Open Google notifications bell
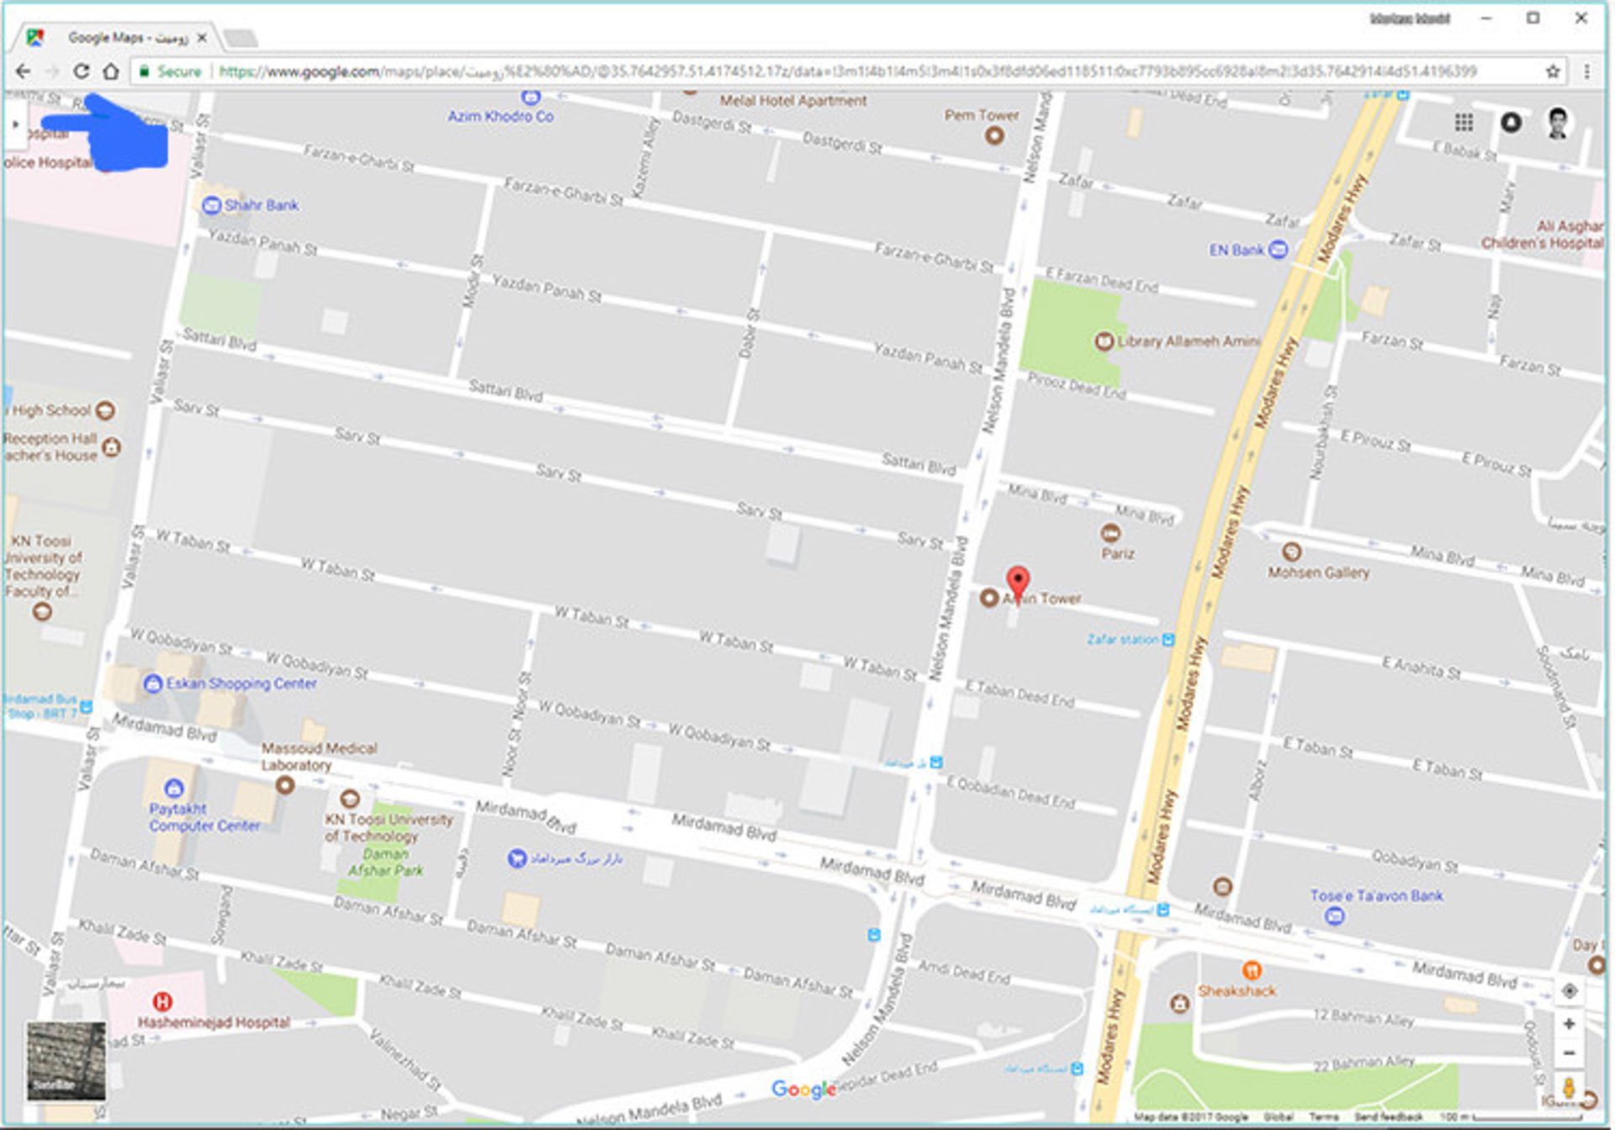The image size is (1615, 1130). 1511,123
